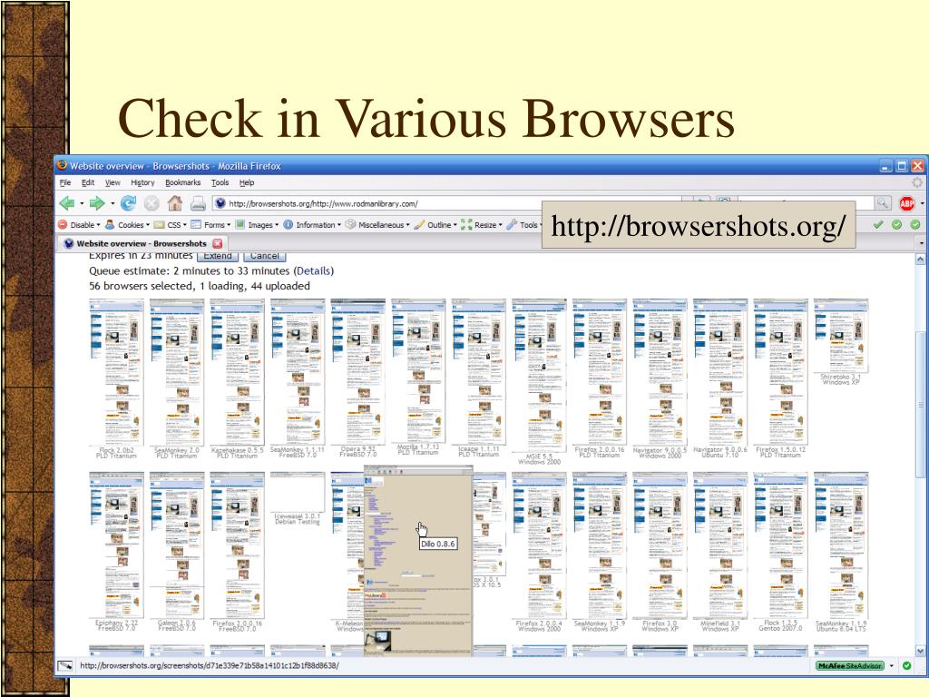
Task: Click the site favicon in the address bar
Action: pos(220,203)
